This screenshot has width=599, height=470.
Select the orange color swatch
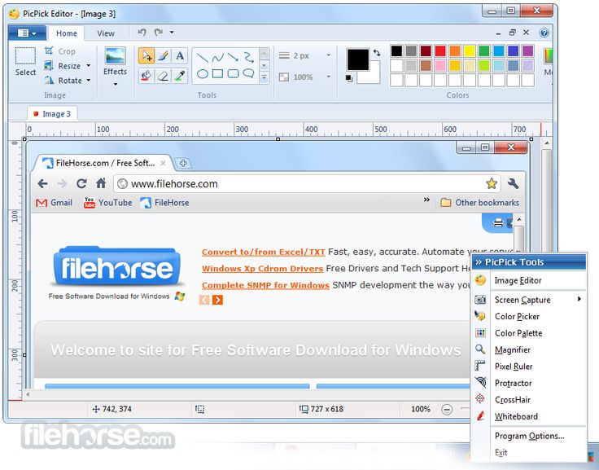[x=455, y=51]
